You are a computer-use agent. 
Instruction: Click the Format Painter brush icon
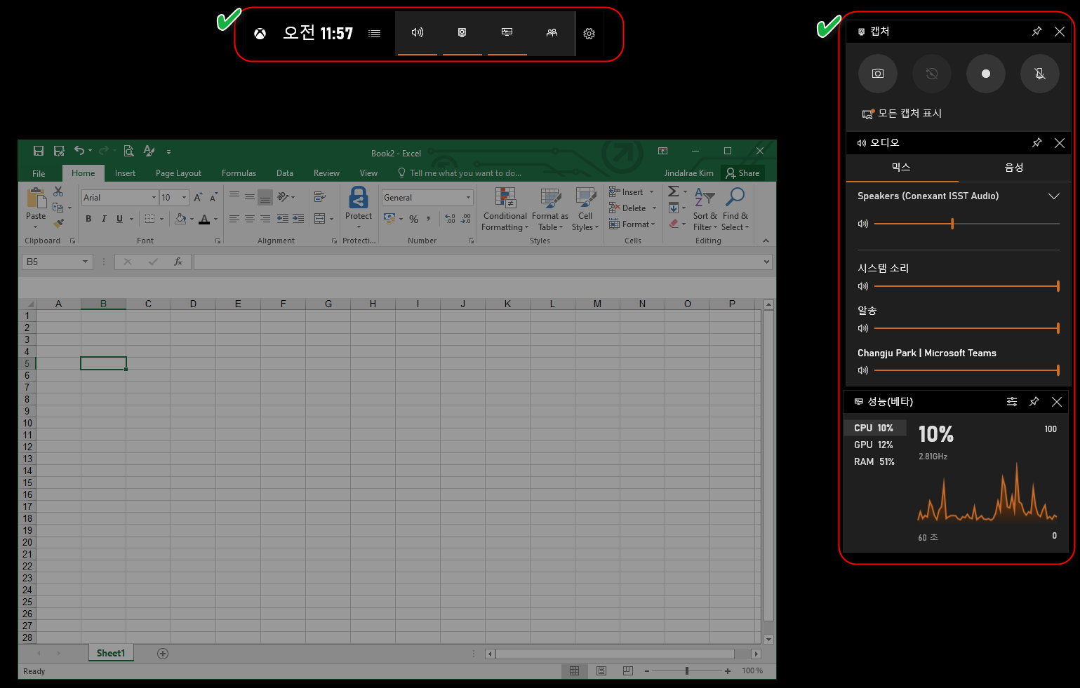[x=58, y=224]
